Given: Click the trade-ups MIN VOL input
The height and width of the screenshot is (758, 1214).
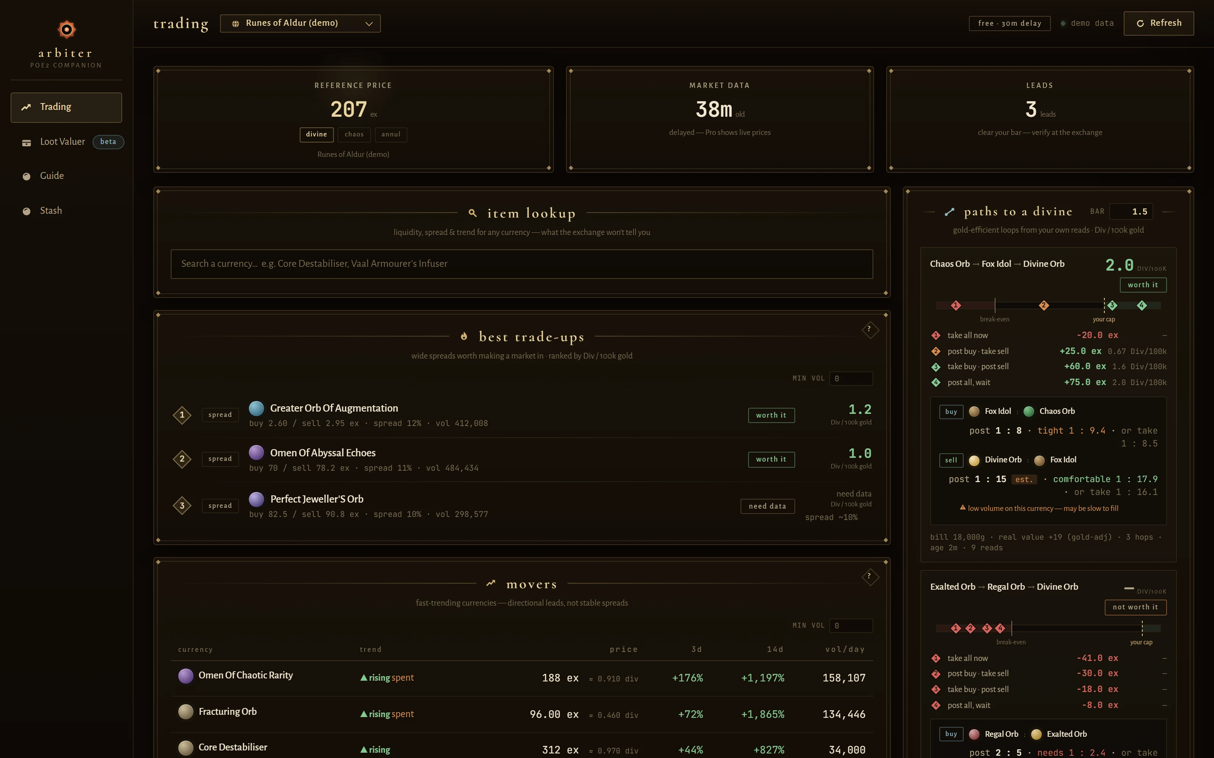Looking at the screenshot, I should tap(851, 379).
